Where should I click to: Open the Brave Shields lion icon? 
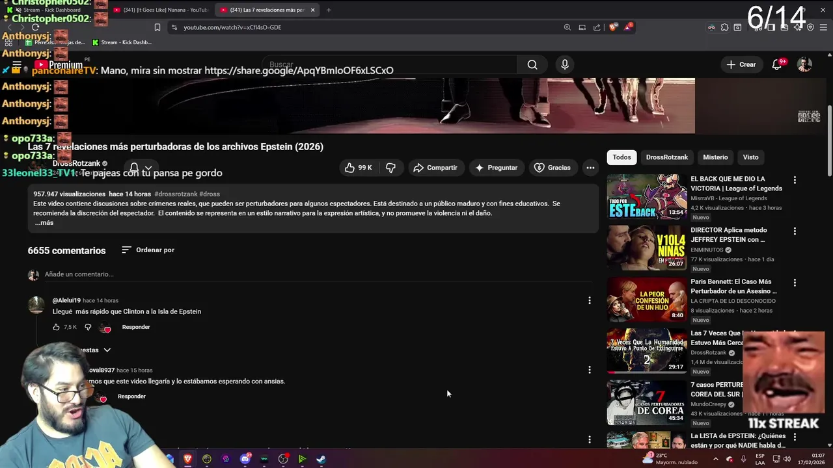pos(612,27)
